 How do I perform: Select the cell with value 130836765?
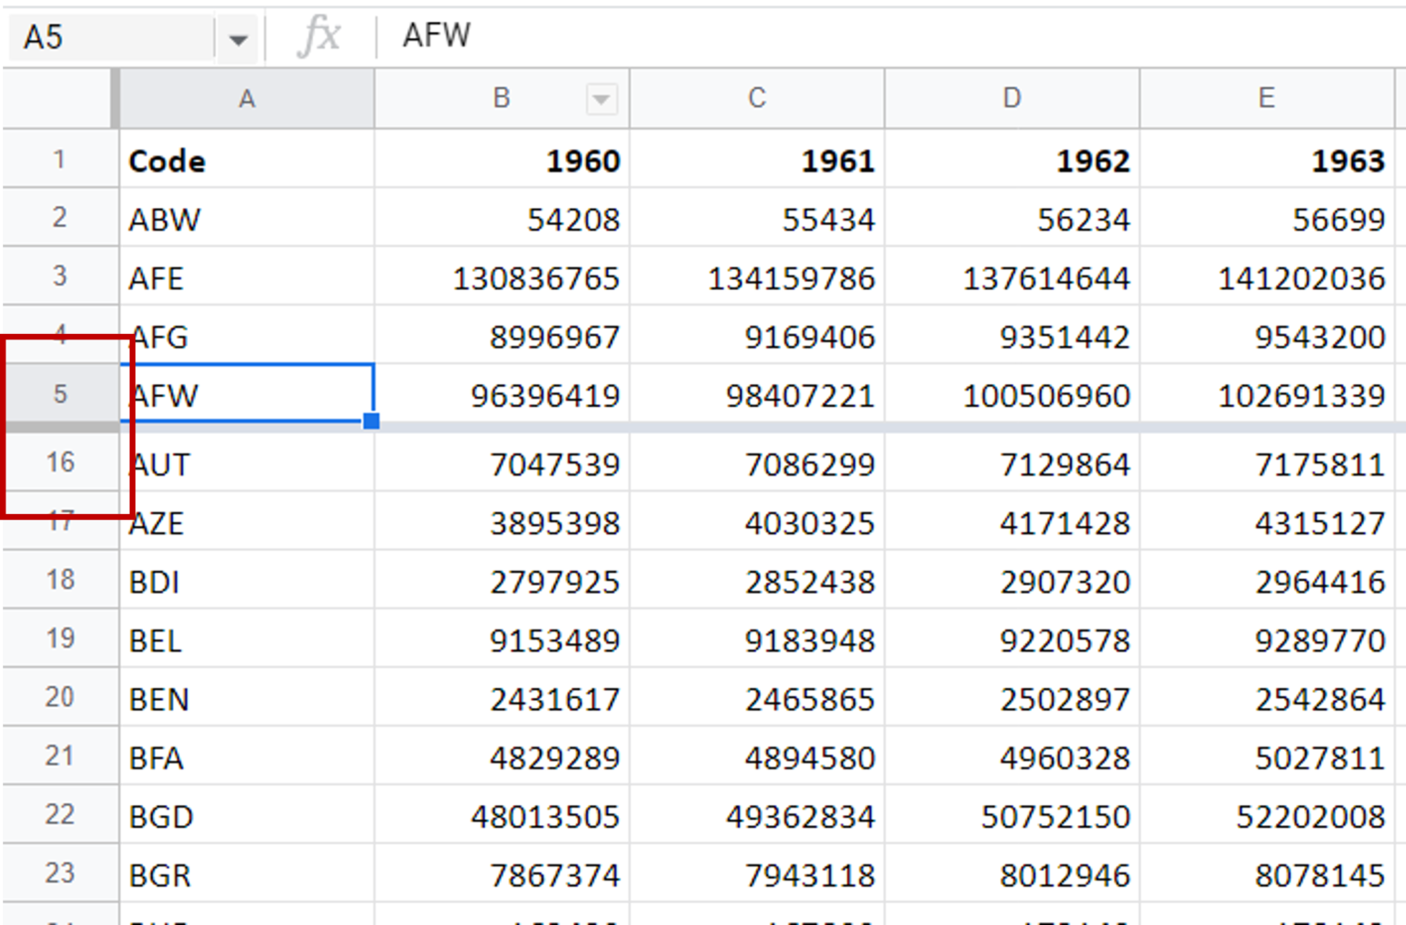coord(501,277)
